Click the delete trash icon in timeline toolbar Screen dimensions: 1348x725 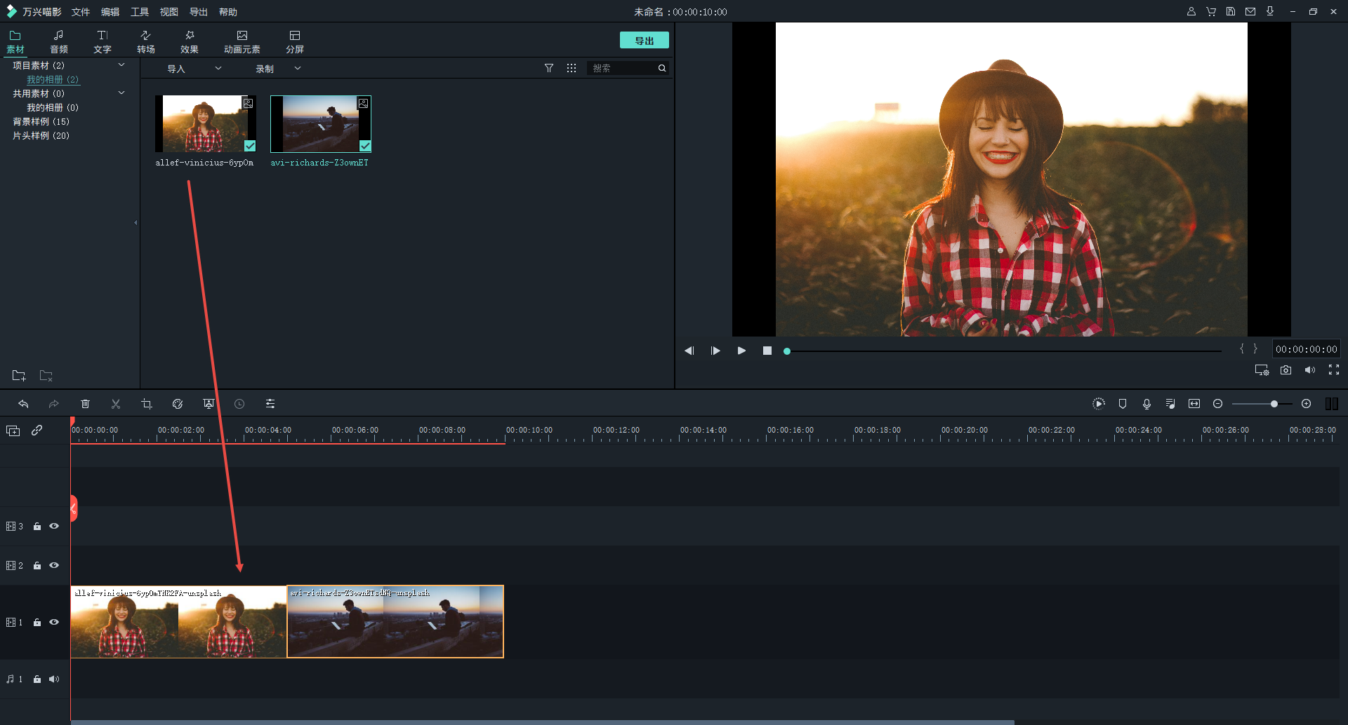[x=85, y=404]
